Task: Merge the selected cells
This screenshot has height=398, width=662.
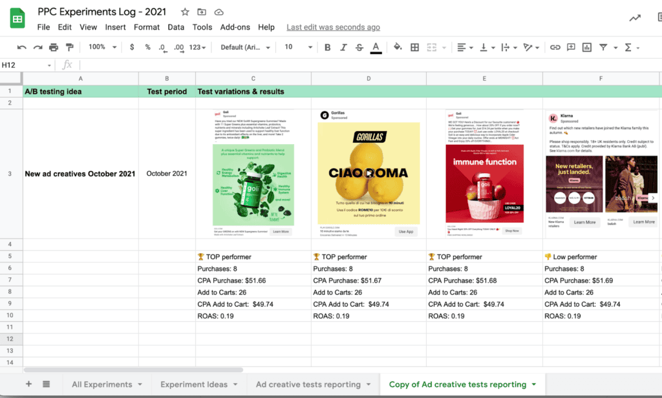Action: click(431, 47)
